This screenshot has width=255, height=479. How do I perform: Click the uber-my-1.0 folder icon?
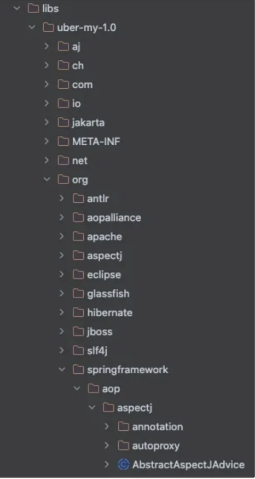click(48, 27)
